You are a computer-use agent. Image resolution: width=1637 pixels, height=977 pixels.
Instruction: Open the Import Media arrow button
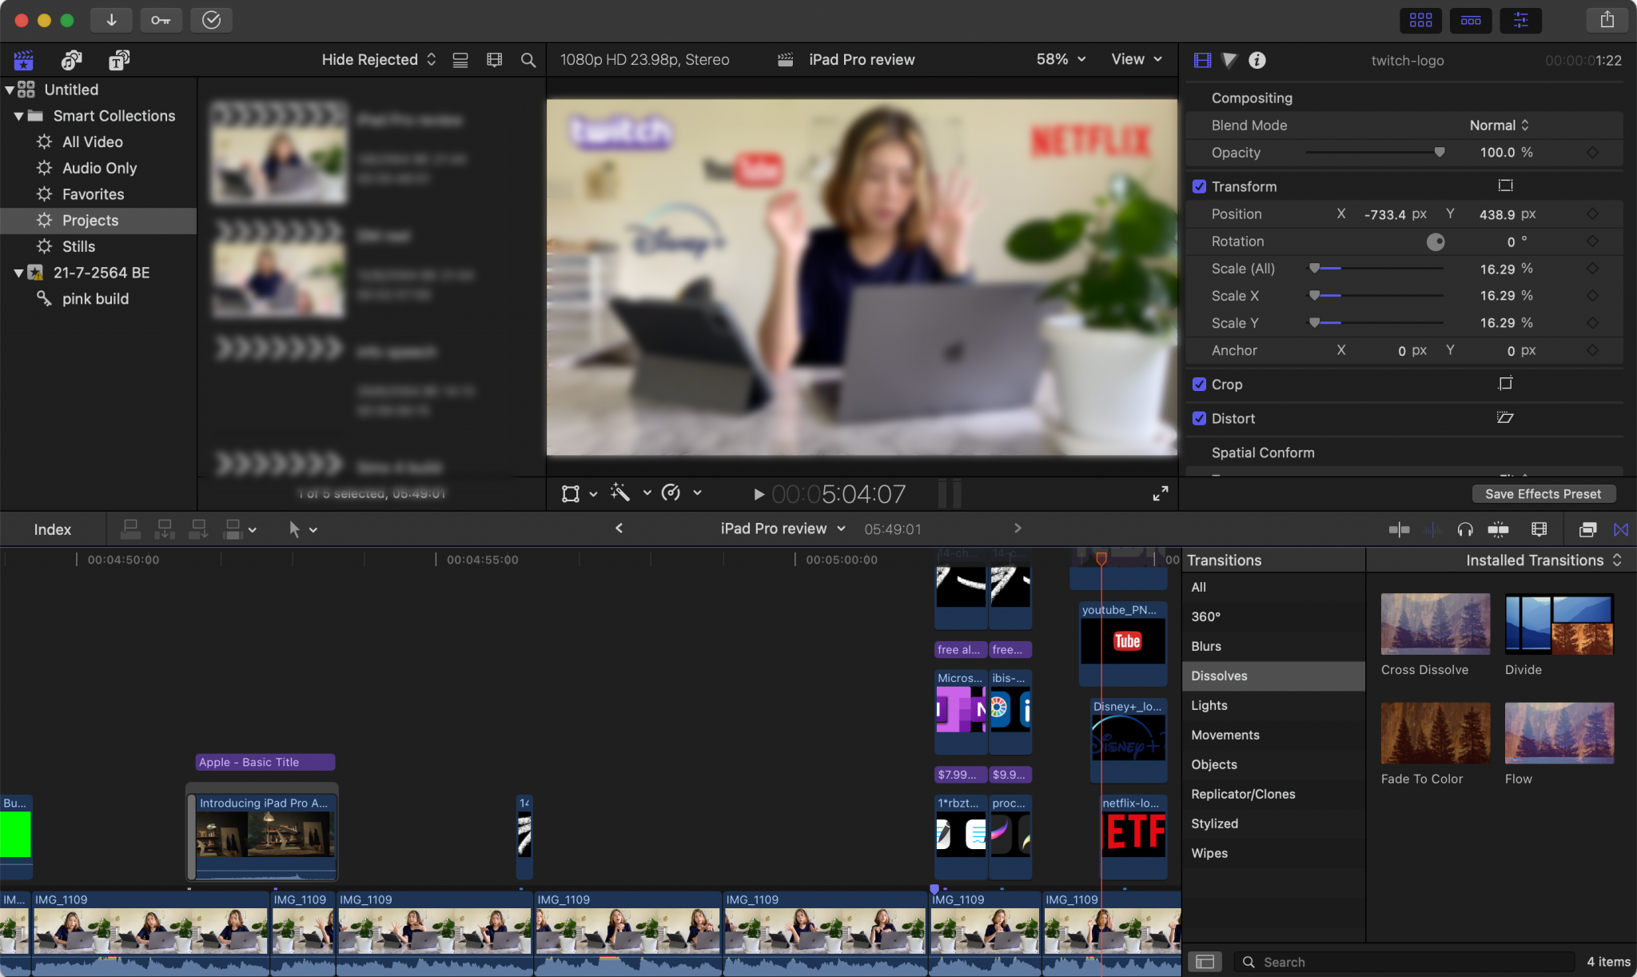111,20
